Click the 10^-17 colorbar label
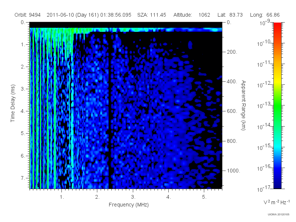The height and width of the screenshot is (222, 296). tap(264, 189)
